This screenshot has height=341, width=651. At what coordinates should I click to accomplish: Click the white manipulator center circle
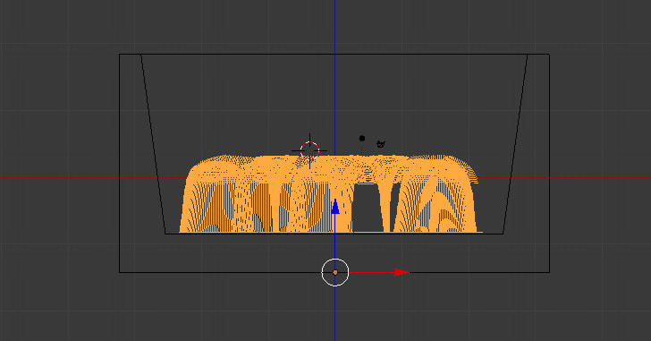click(335, 272)
